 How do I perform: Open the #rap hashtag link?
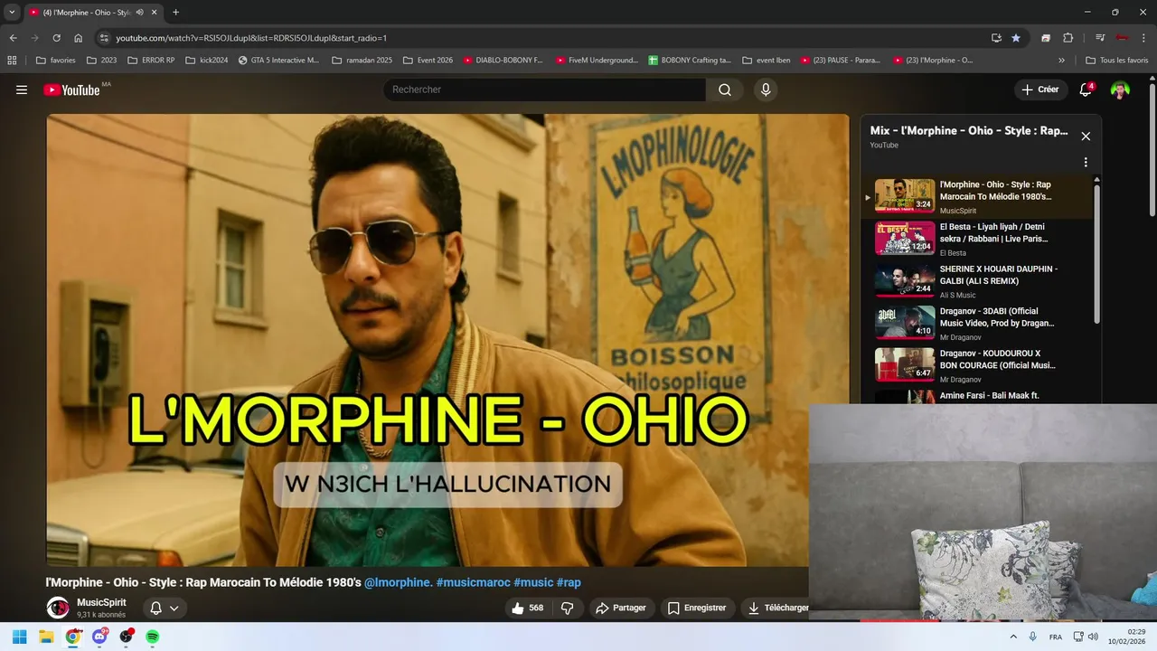tap(569, 582)
